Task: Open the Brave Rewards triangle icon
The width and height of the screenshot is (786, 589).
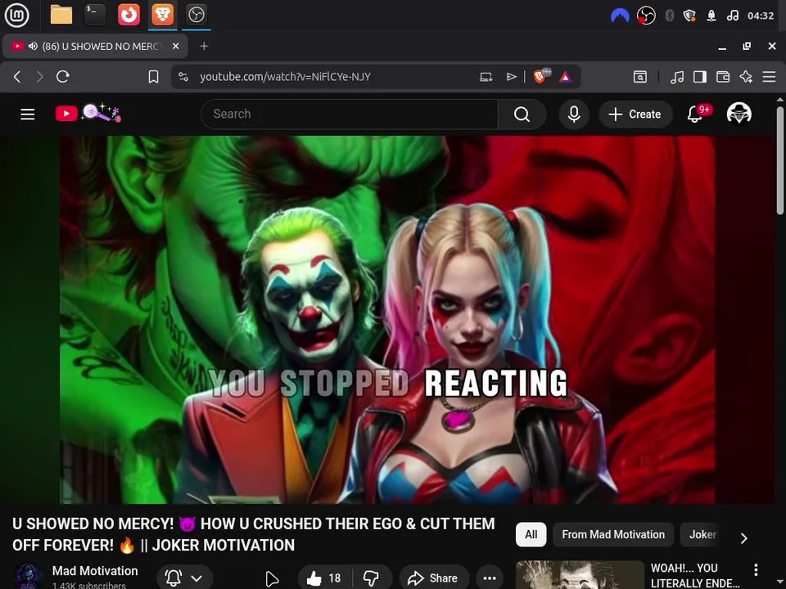Action: tap(566, 77)
